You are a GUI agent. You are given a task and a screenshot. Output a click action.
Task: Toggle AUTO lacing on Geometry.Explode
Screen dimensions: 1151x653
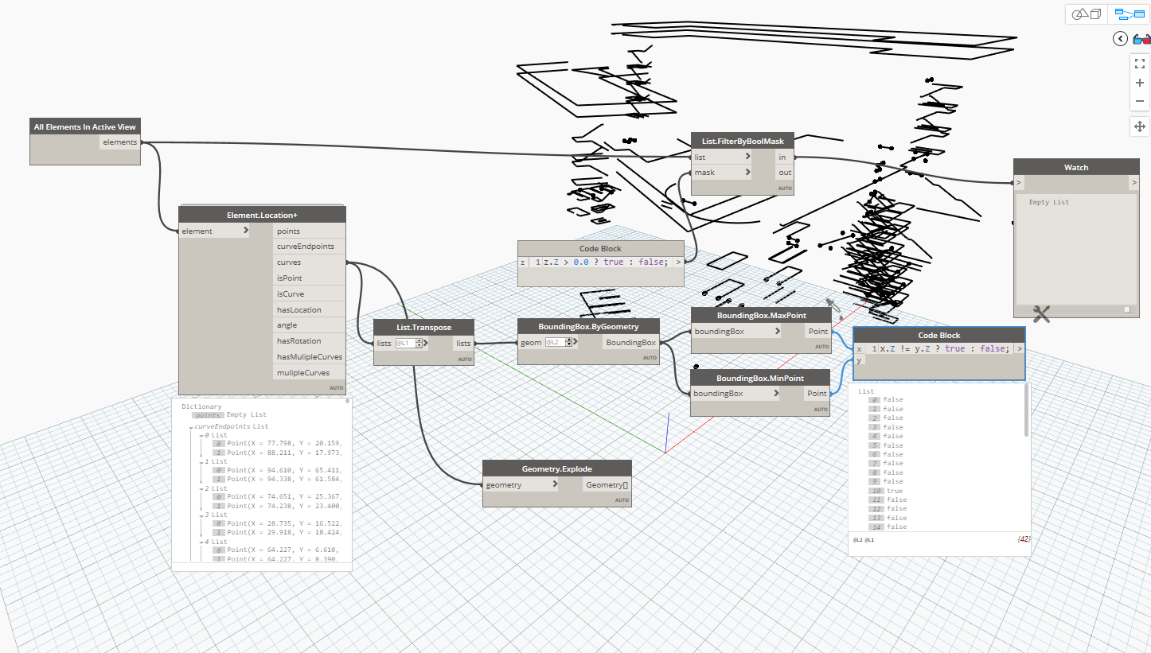(x=620, y=499)
